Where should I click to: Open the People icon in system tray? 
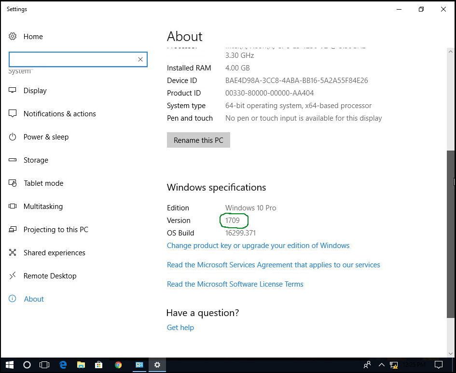pos(367,365)
